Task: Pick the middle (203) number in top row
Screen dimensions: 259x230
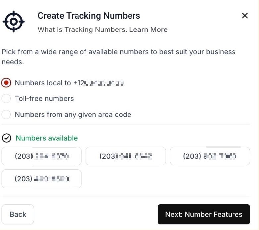Action: tap(126, 156)
